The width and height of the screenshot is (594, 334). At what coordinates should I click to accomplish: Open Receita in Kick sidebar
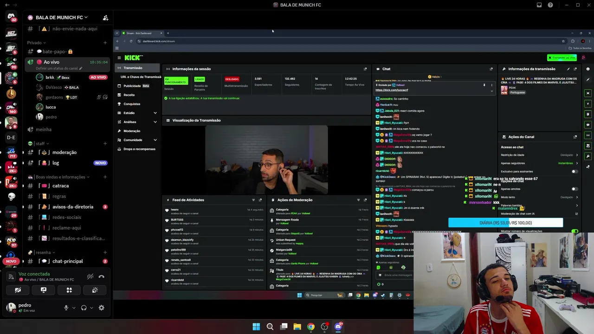click(x=138, y=95)
